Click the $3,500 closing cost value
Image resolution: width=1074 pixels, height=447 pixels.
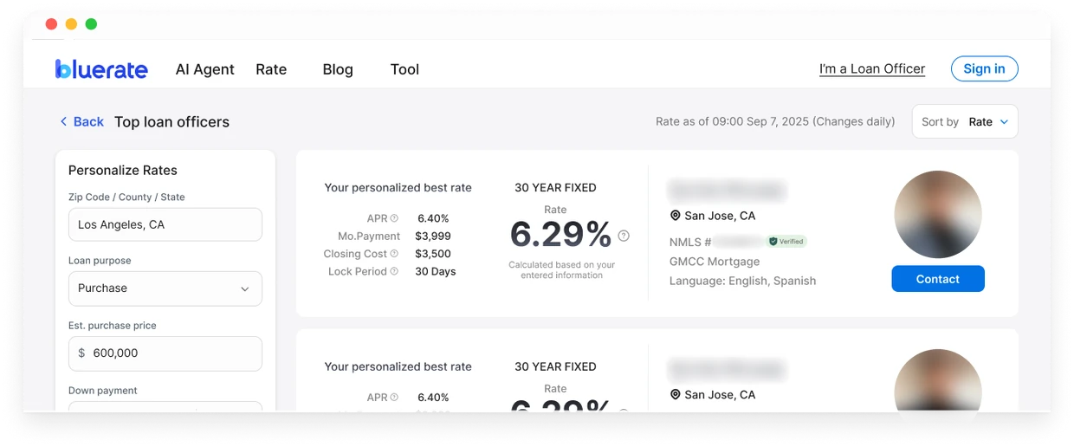tap(433, 254)
